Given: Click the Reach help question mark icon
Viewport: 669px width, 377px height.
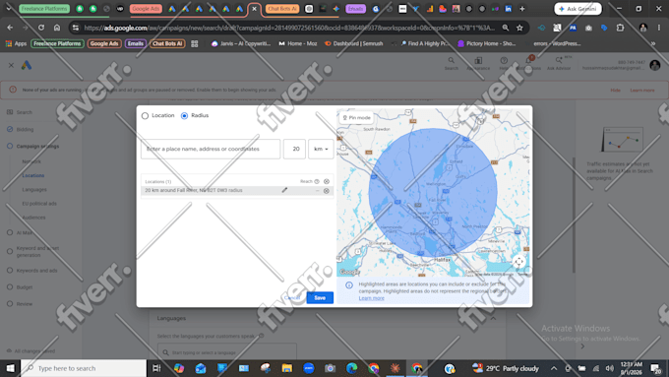Looking at the screenshot, I should [317, 181].
